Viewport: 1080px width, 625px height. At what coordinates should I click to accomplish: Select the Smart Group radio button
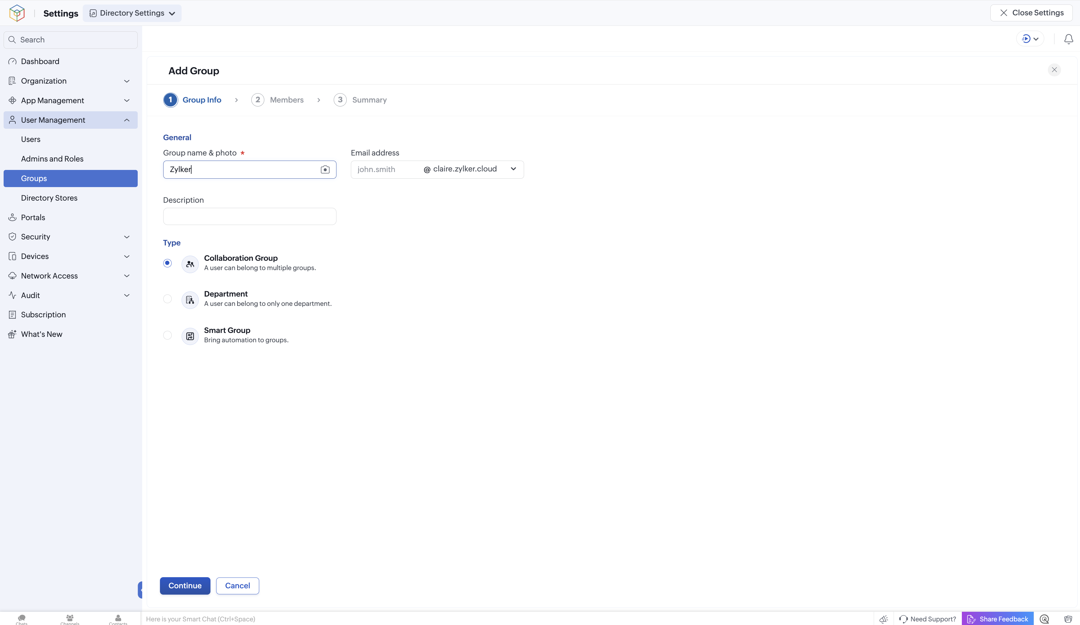point(167,335)
